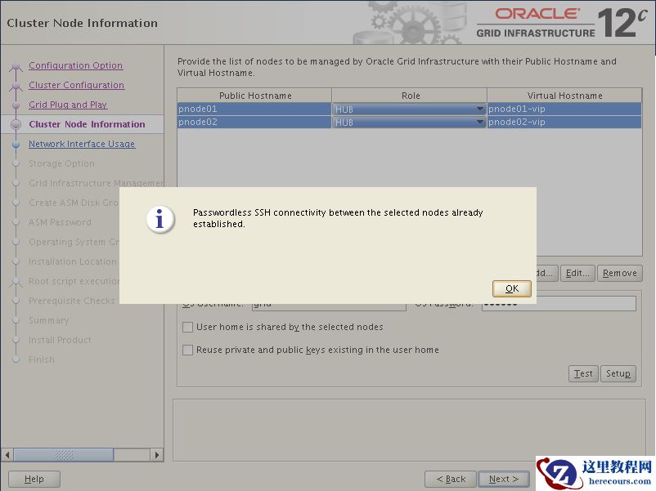Click the Next button
The height and width of the screenshot is (491, 656).
pyautogui.click(x=504, y=479)
